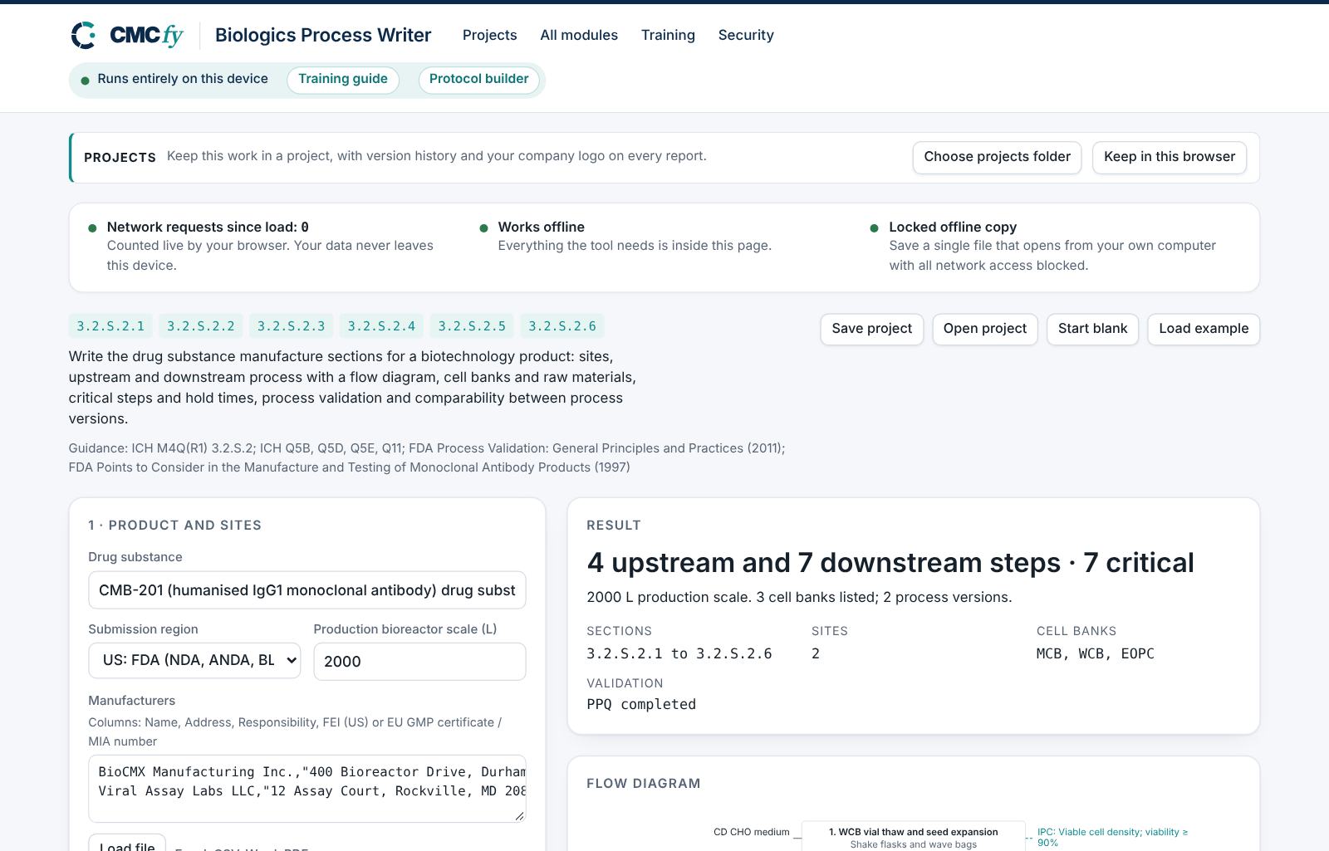Click the 'MCB, WCB, EOPC' cell banks value

tap(1095, 653)
